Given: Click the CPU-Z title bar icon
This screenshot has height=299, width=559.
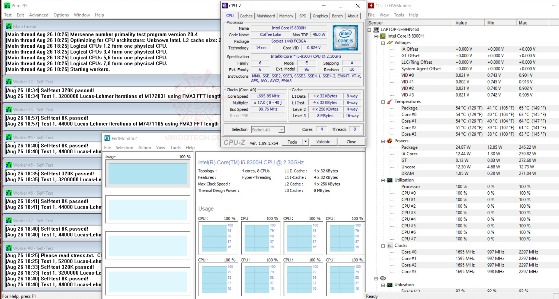Looking at the screenshot, I should [x=225, y=6].
